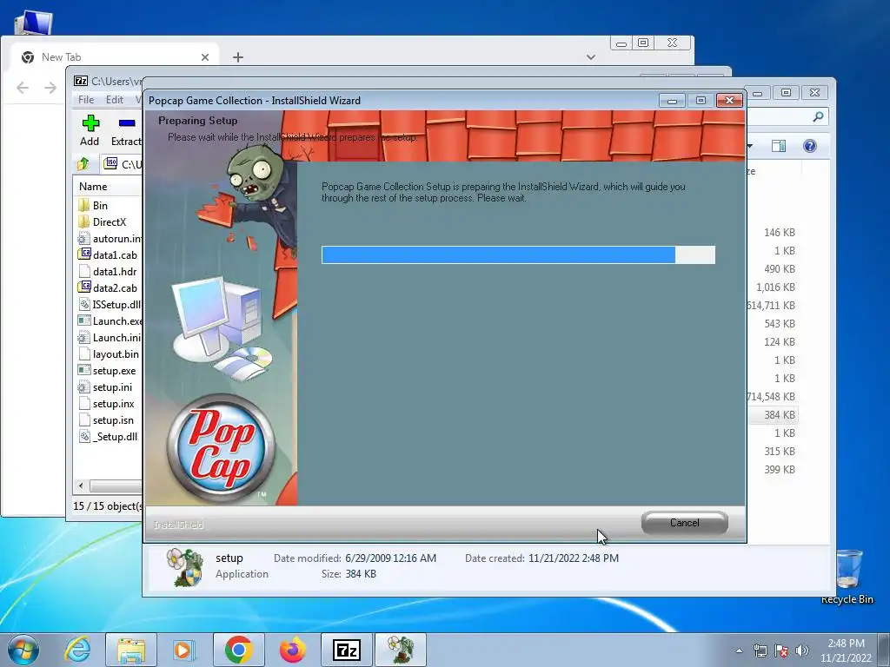Select the 614,711 KB size entry
The height and width of the screenshot is (667, 890).
(771, 305)
